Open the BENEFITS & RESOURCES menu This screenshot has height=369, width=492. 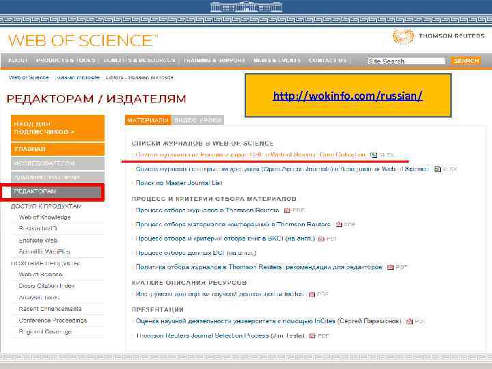point(139,60)
